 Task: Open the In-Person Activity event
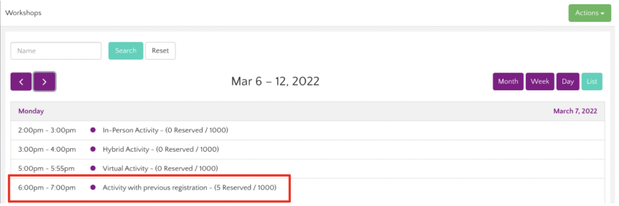tap(165, 130)
